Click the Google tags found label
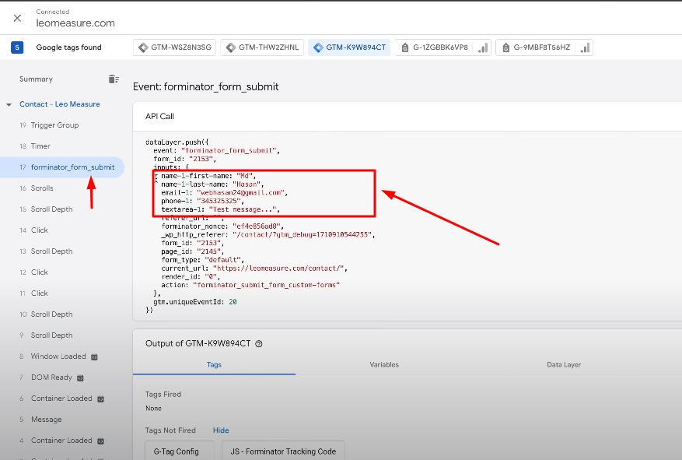This screenshot has width=682, height=460. coord(68,47)
